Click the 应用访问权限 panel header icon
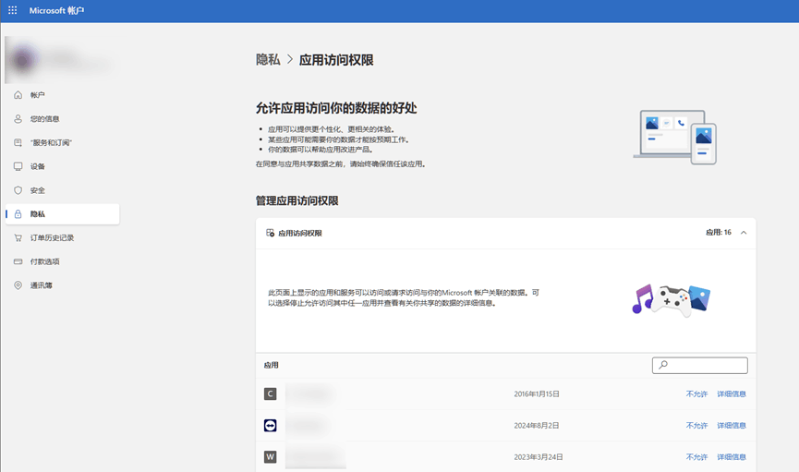Image resolution: width=799 pixels, height=472 pixels. click(270, 233)
